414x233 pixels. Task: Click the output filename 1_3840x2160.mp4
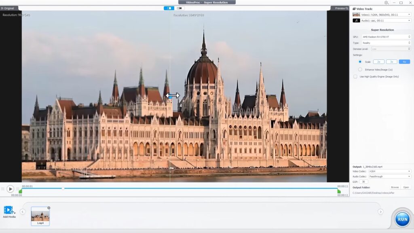point(372,167)
